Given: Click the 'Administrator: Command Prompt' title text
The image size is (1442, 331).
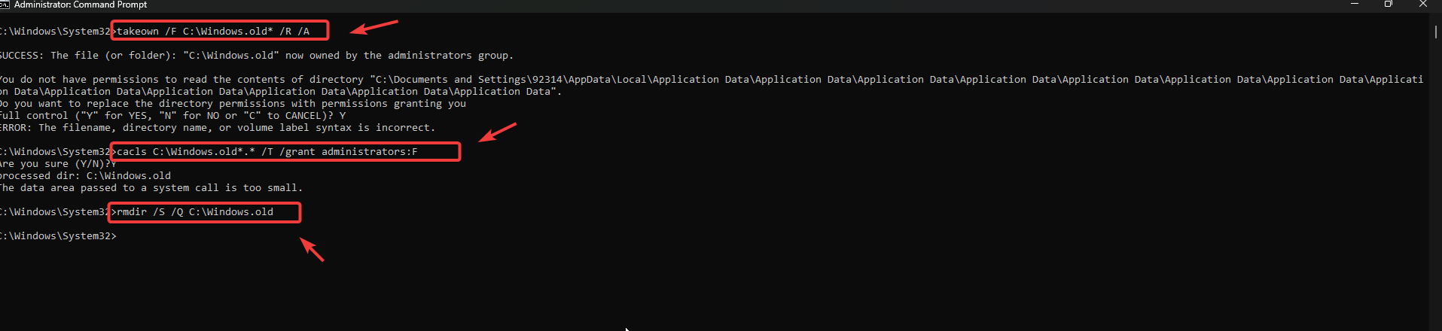Looking at the screenshot, I should click(81, 5).
